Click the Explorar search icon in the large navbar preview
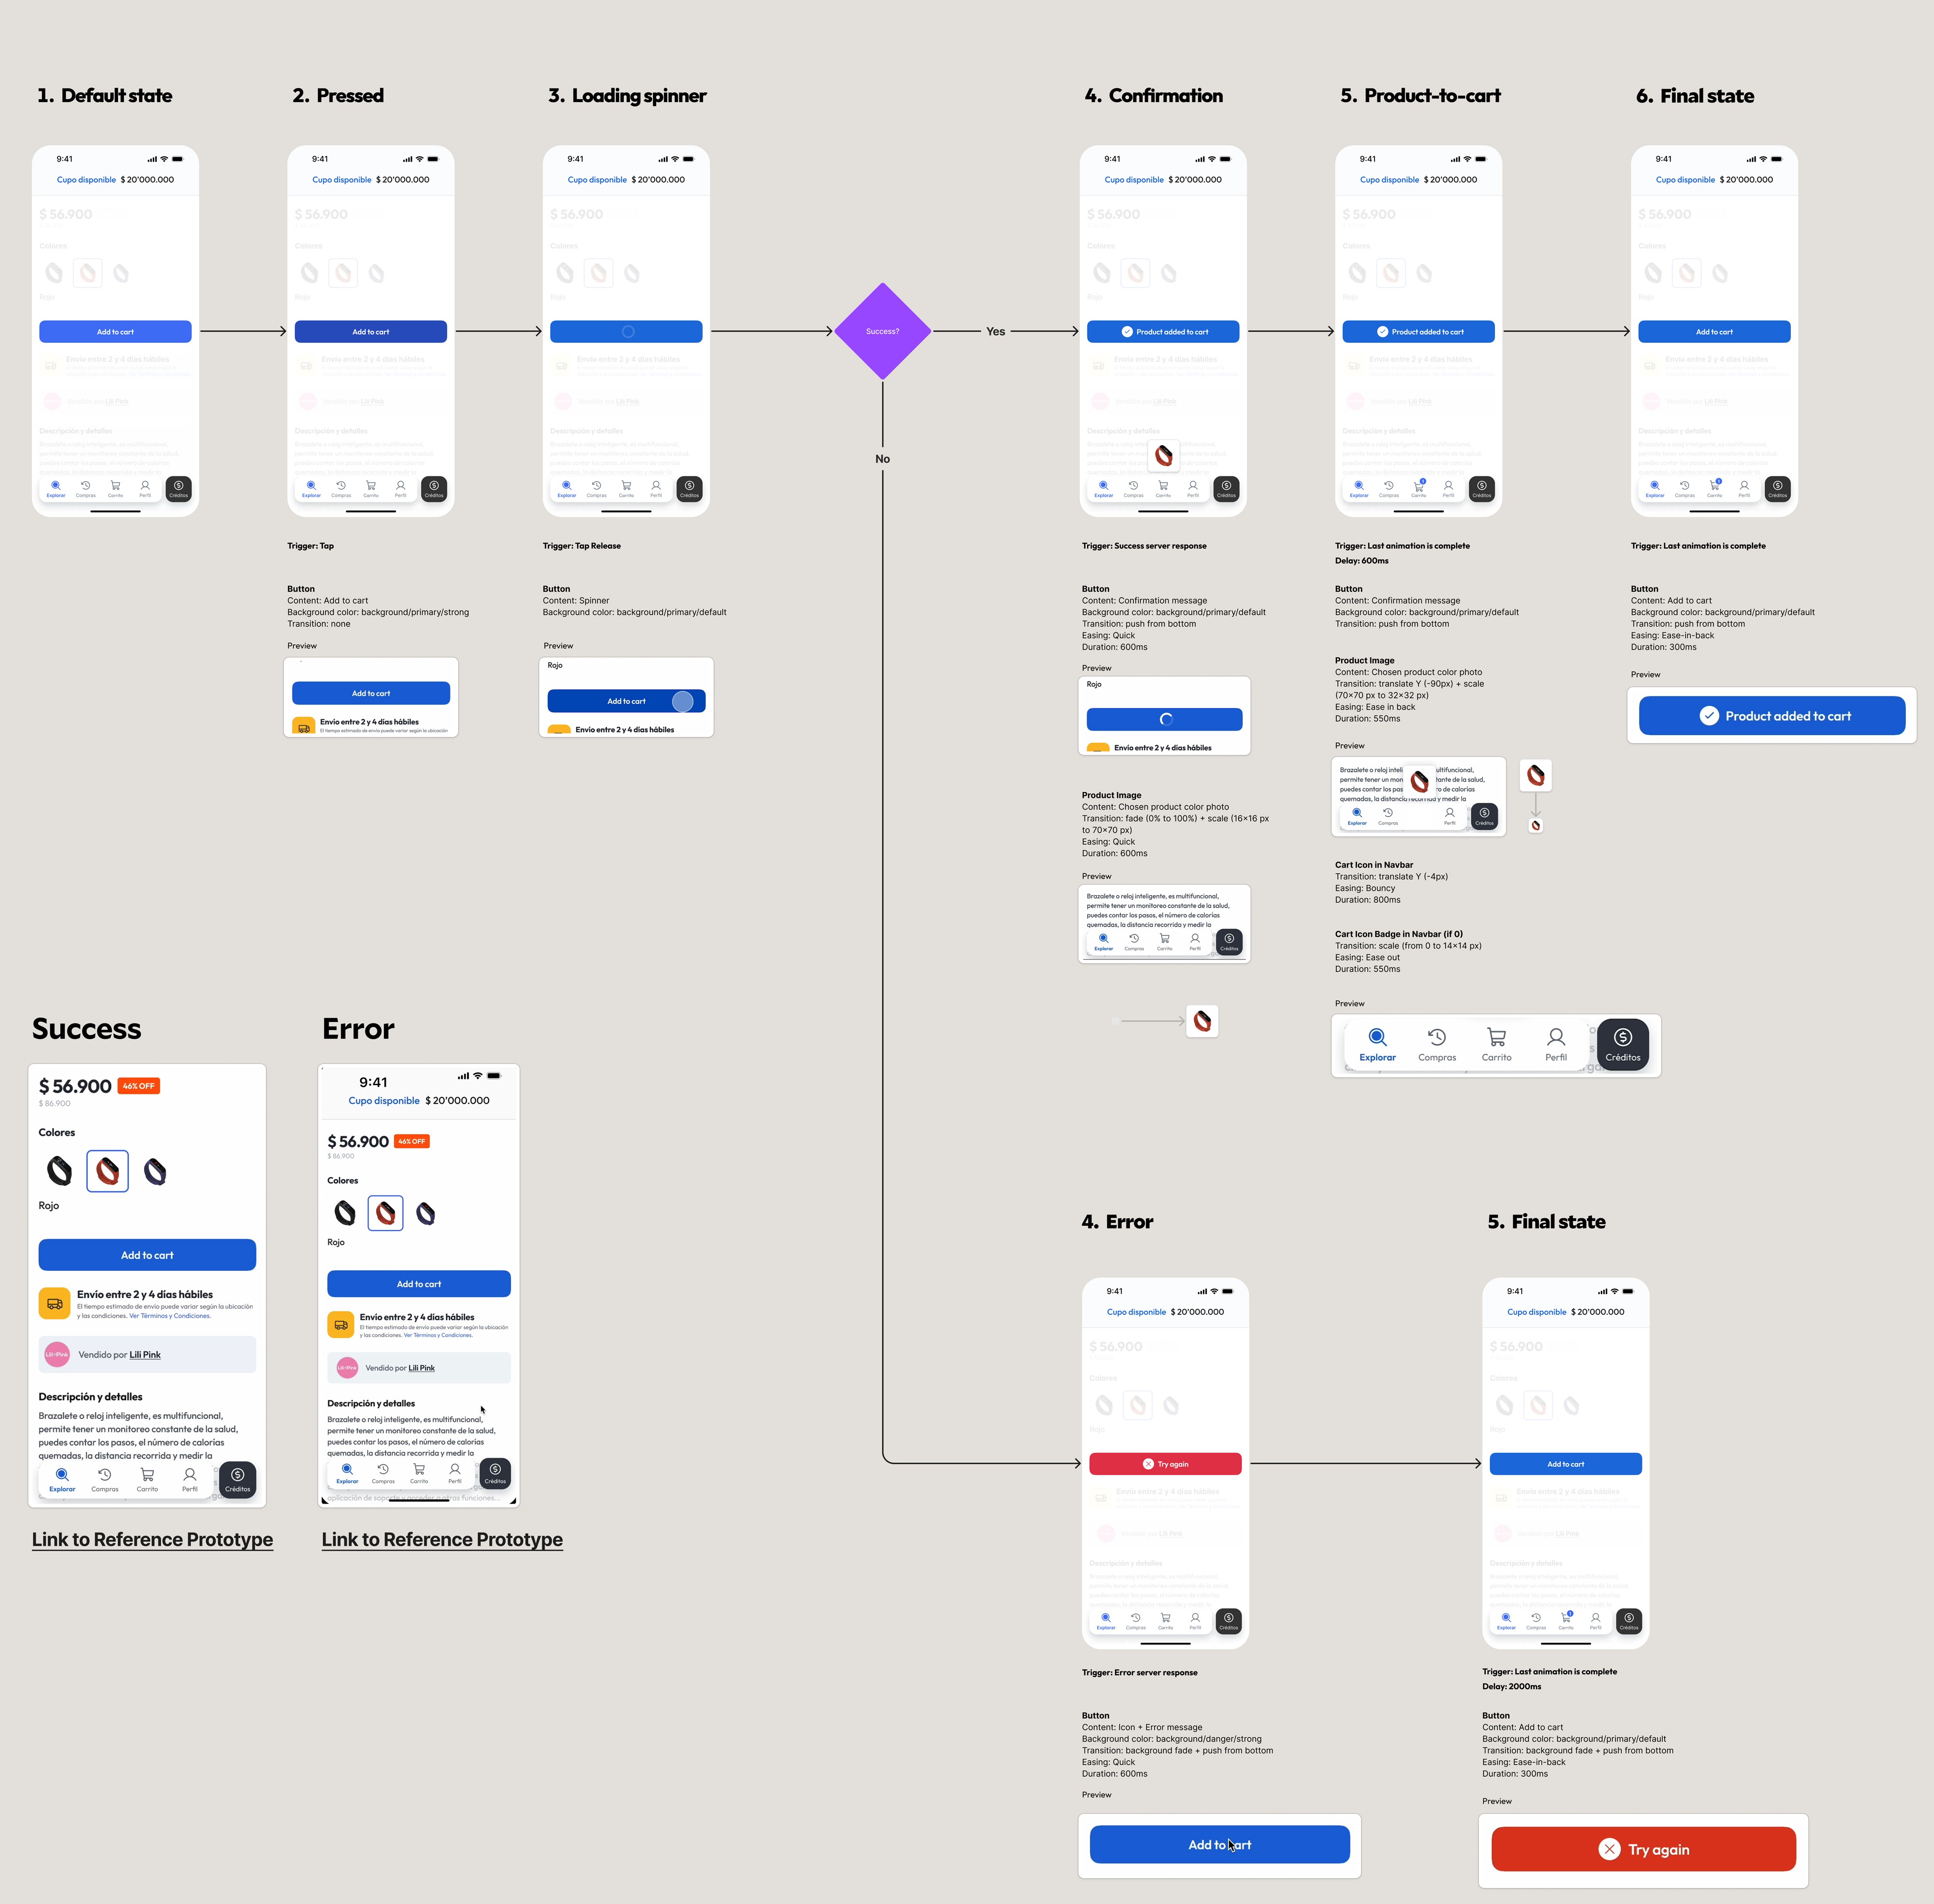Screen dimensions: 1934x1904 pos(1377,1037)
